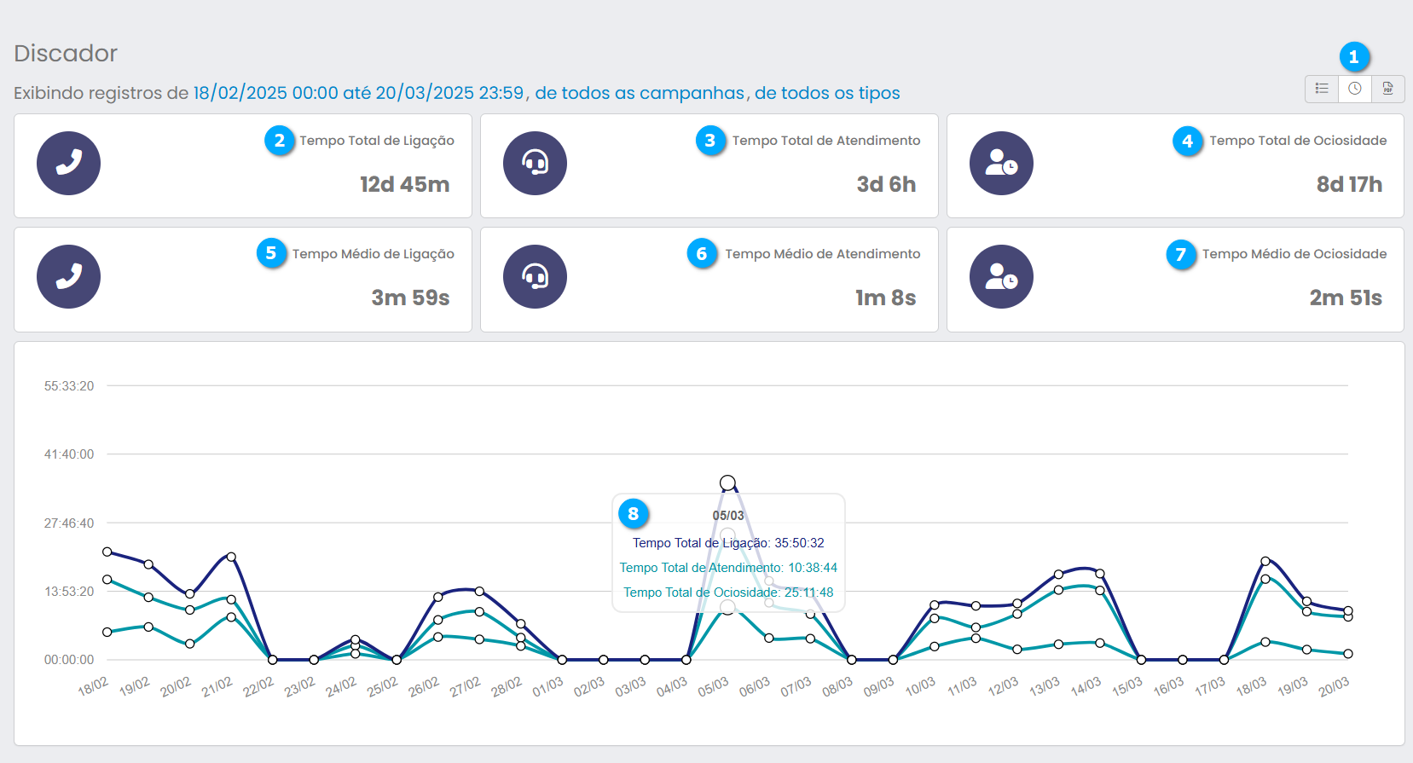This screenshot has width=1413, height=763.
Task: Click the 05/03 peak point on chart
Action: point(727,483)
